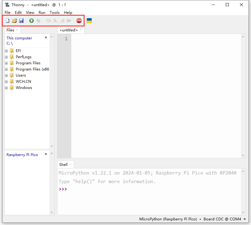Select the Users folder row
Screen dimensions: 251x225
tap(27, 75)
